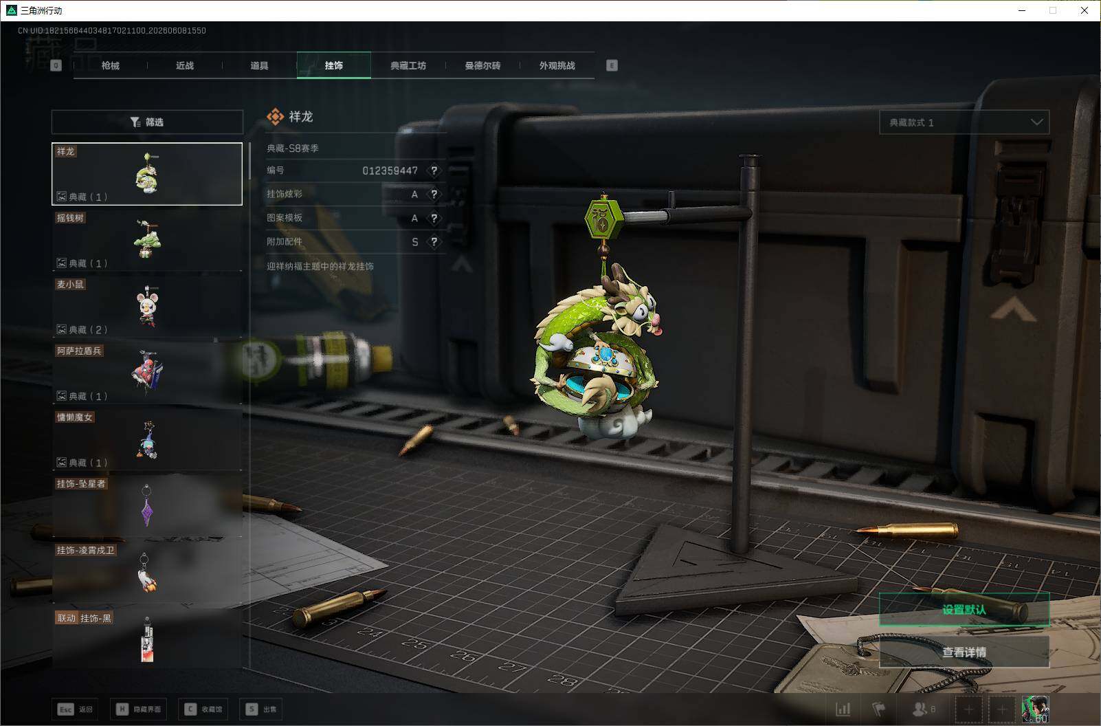Select the 阿萨拉盾兵 charm item
Screen dimensions: 1101x726
[147, 373]
